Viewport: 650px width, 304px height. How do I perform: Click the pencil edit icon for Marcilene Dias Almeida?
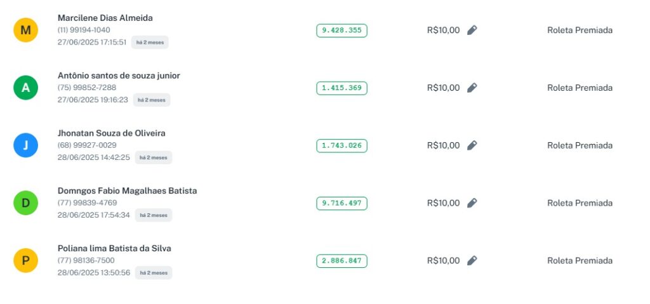pos(472,30)
